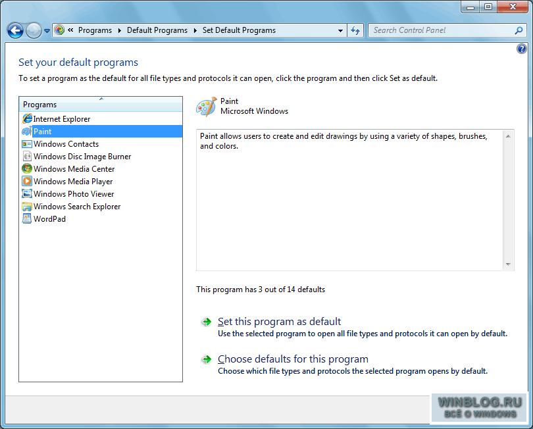This screenshot has width=533, height=429.
Task: Select Paint in the programs list
Action: point(101,132)
